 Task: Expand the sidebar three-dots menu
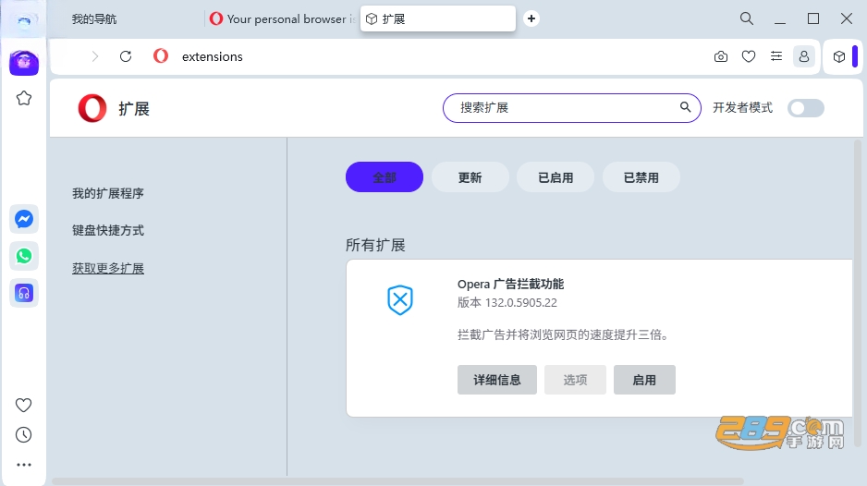(24, 465)
